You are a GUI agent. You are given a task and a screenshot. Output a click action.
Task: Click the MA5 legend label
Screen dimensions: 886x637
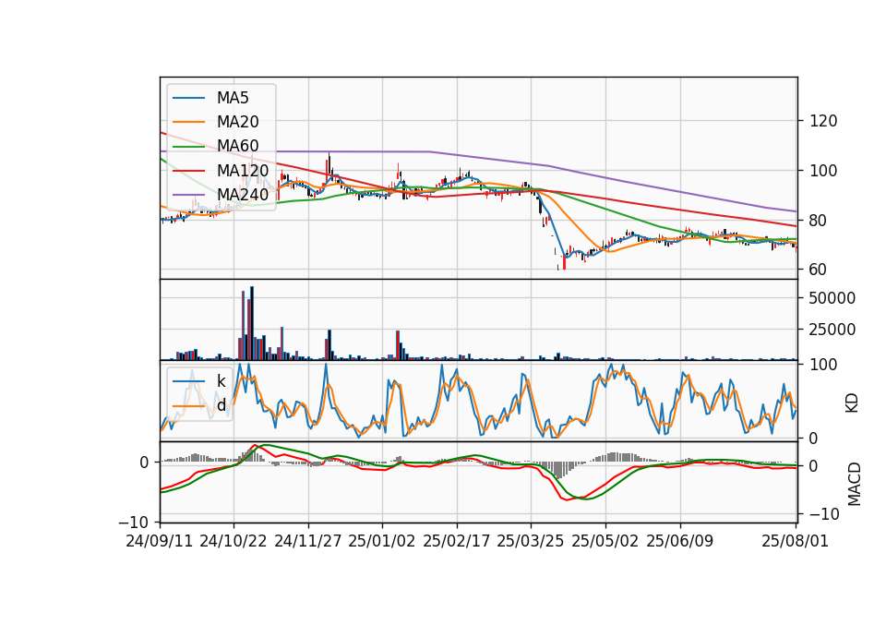tap(233, 98)
